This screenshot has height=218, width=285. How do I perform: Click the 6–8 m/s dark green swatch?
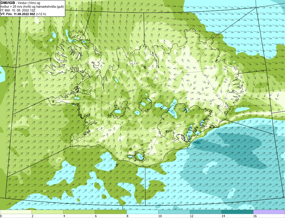(x=111, y=212)
